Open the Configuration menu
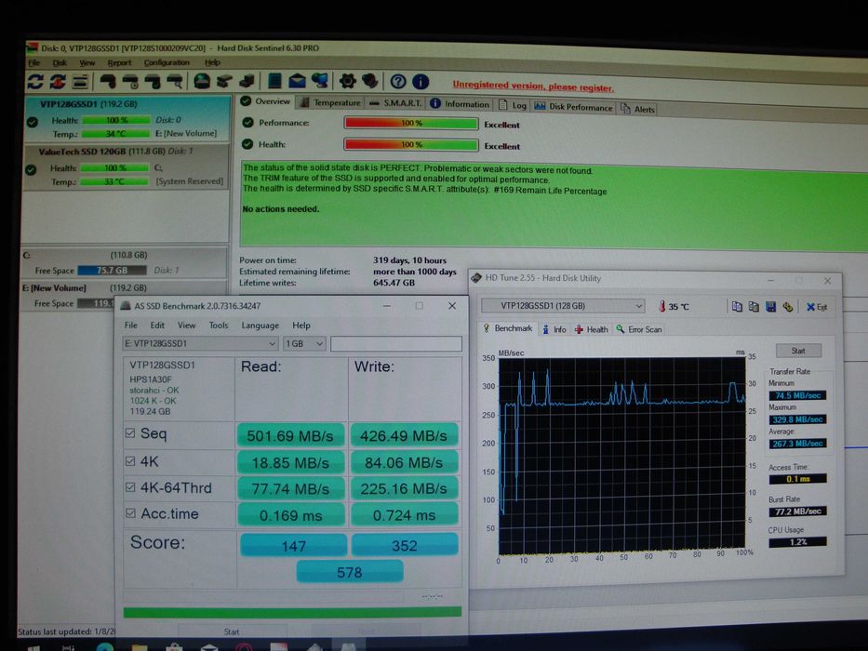 pyautogui.click(x=167, y=62)
